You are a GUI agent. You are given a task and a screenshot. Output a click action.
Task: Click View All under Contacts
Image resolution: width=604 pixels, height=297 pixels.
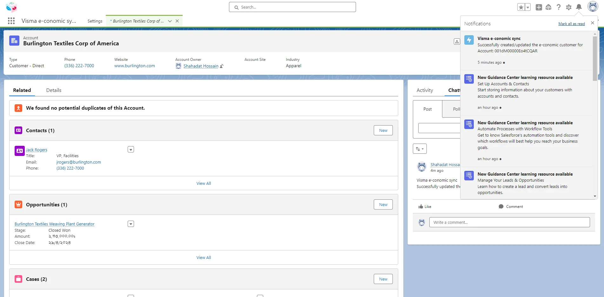[x=204, y=183]
